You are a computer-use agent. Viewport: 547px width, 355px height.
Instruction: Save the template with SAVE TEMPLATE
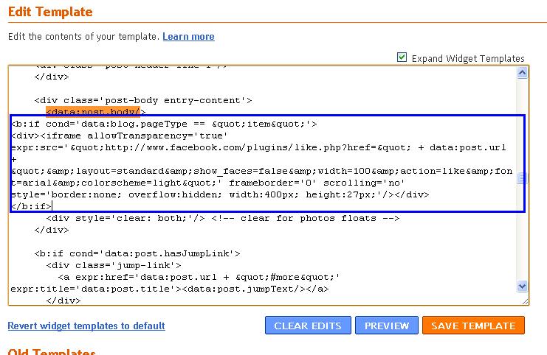[x=473, y=326]
